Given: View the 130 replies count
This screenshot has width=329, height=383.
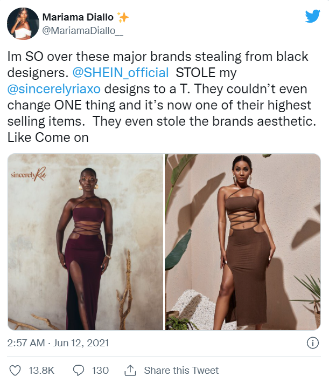Looking at the screenshot, I should [x=100, y=370].
